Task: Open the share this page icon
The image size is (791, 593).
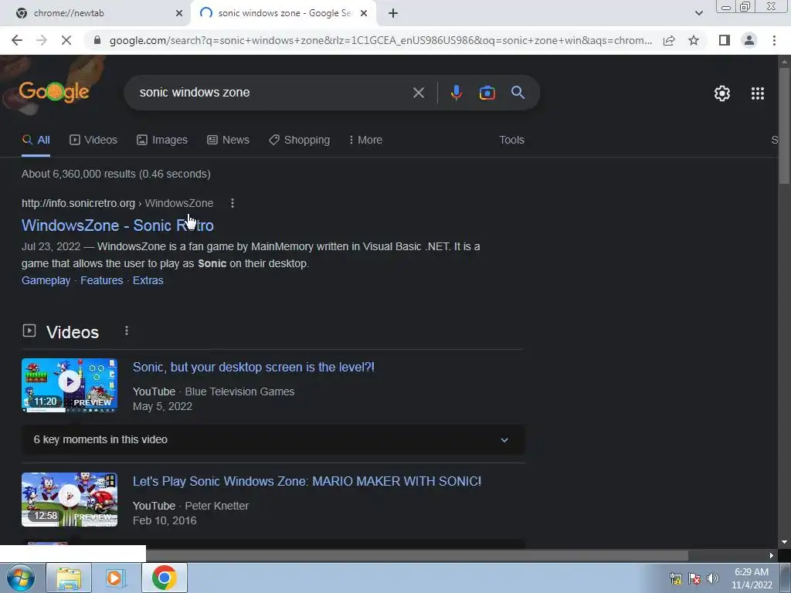Action: click(x=669, y=40)
